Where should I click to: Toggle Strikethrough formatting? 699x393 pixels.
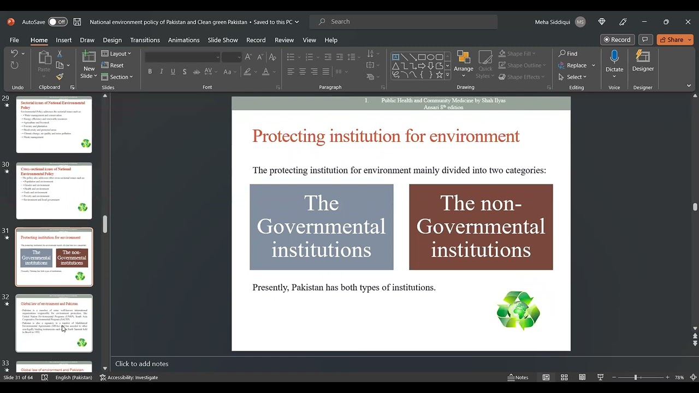point(196,72)
